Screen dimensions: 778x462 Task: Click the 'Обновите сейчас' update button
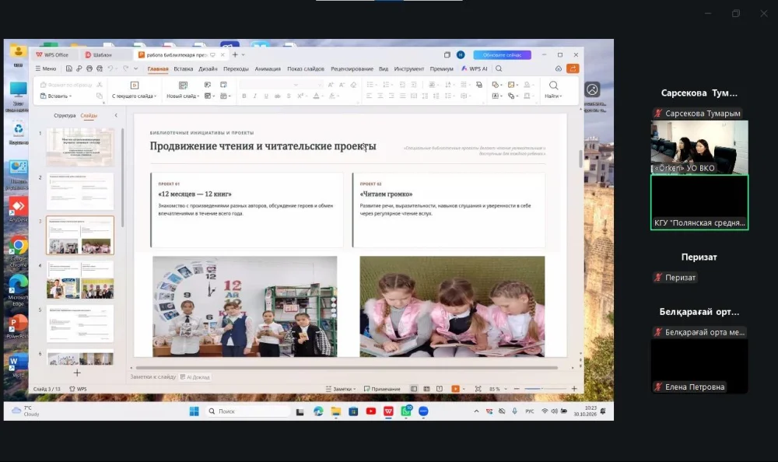(502, 54)
